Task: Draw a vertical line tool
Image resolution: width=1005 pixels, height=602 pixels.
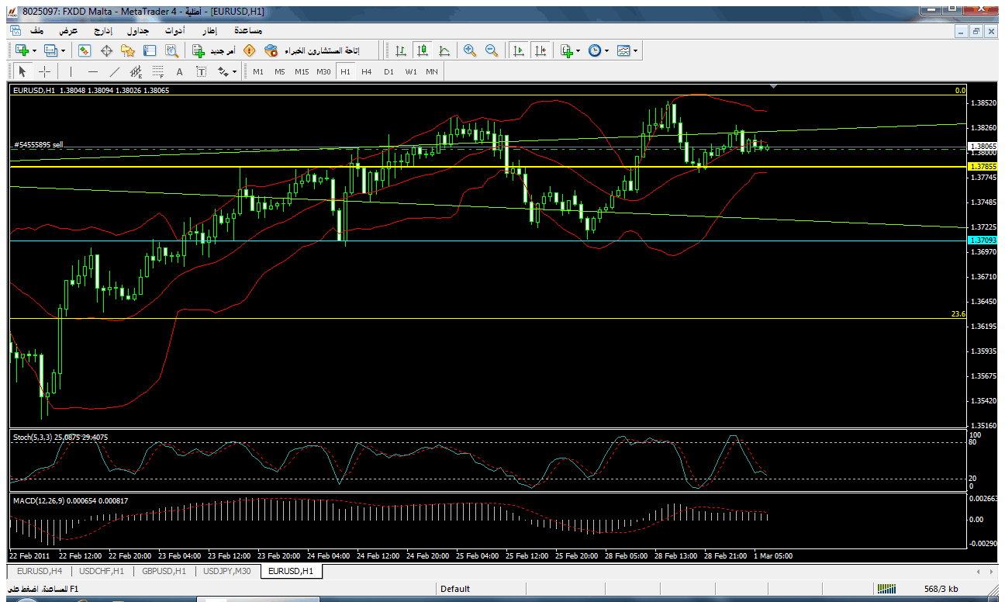Action: pyautogui.click(x=71, y=71)
